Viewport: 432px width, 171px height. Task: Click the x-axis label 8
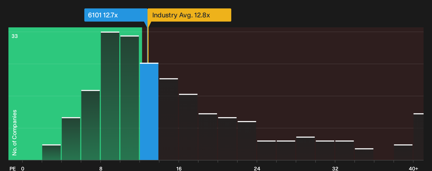click(101, 168)
